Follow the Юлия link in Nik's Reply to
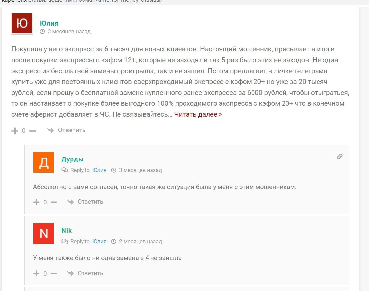Viewport: 369px width, 291px height. coord(99,242)
